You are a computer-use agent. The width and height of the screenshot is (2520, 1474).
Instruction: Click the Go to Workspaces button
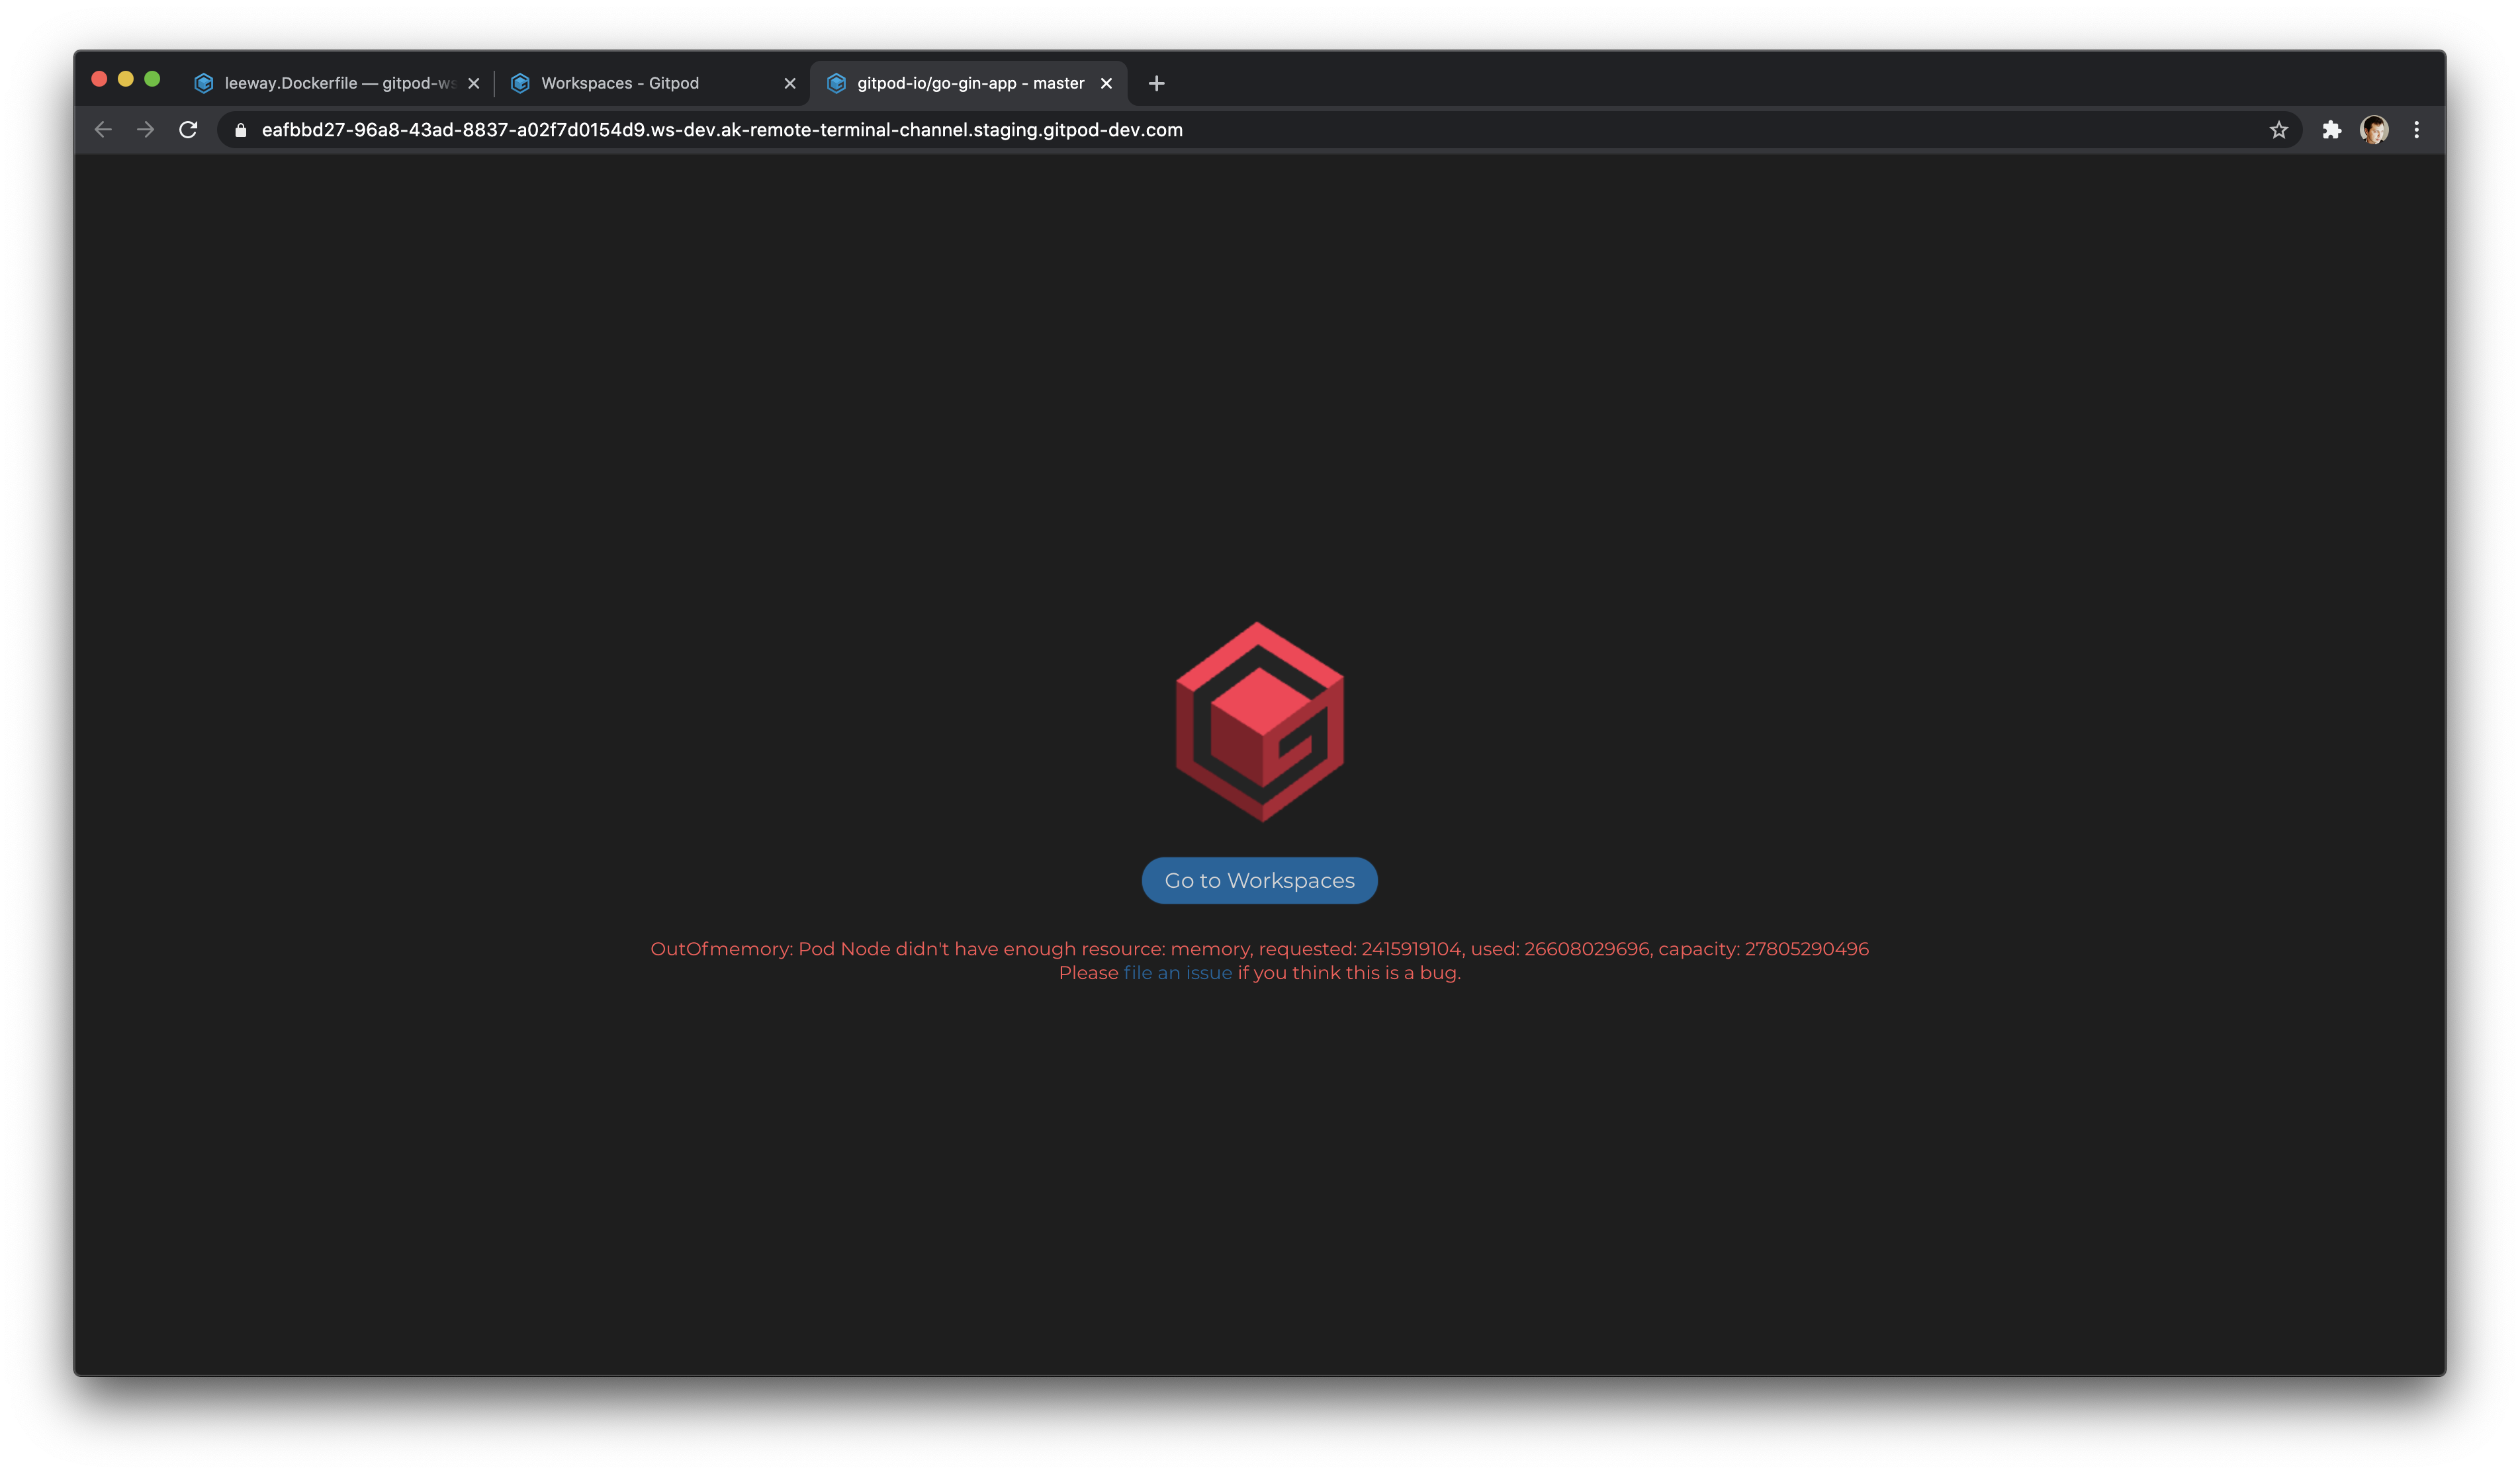[1259, 880]
